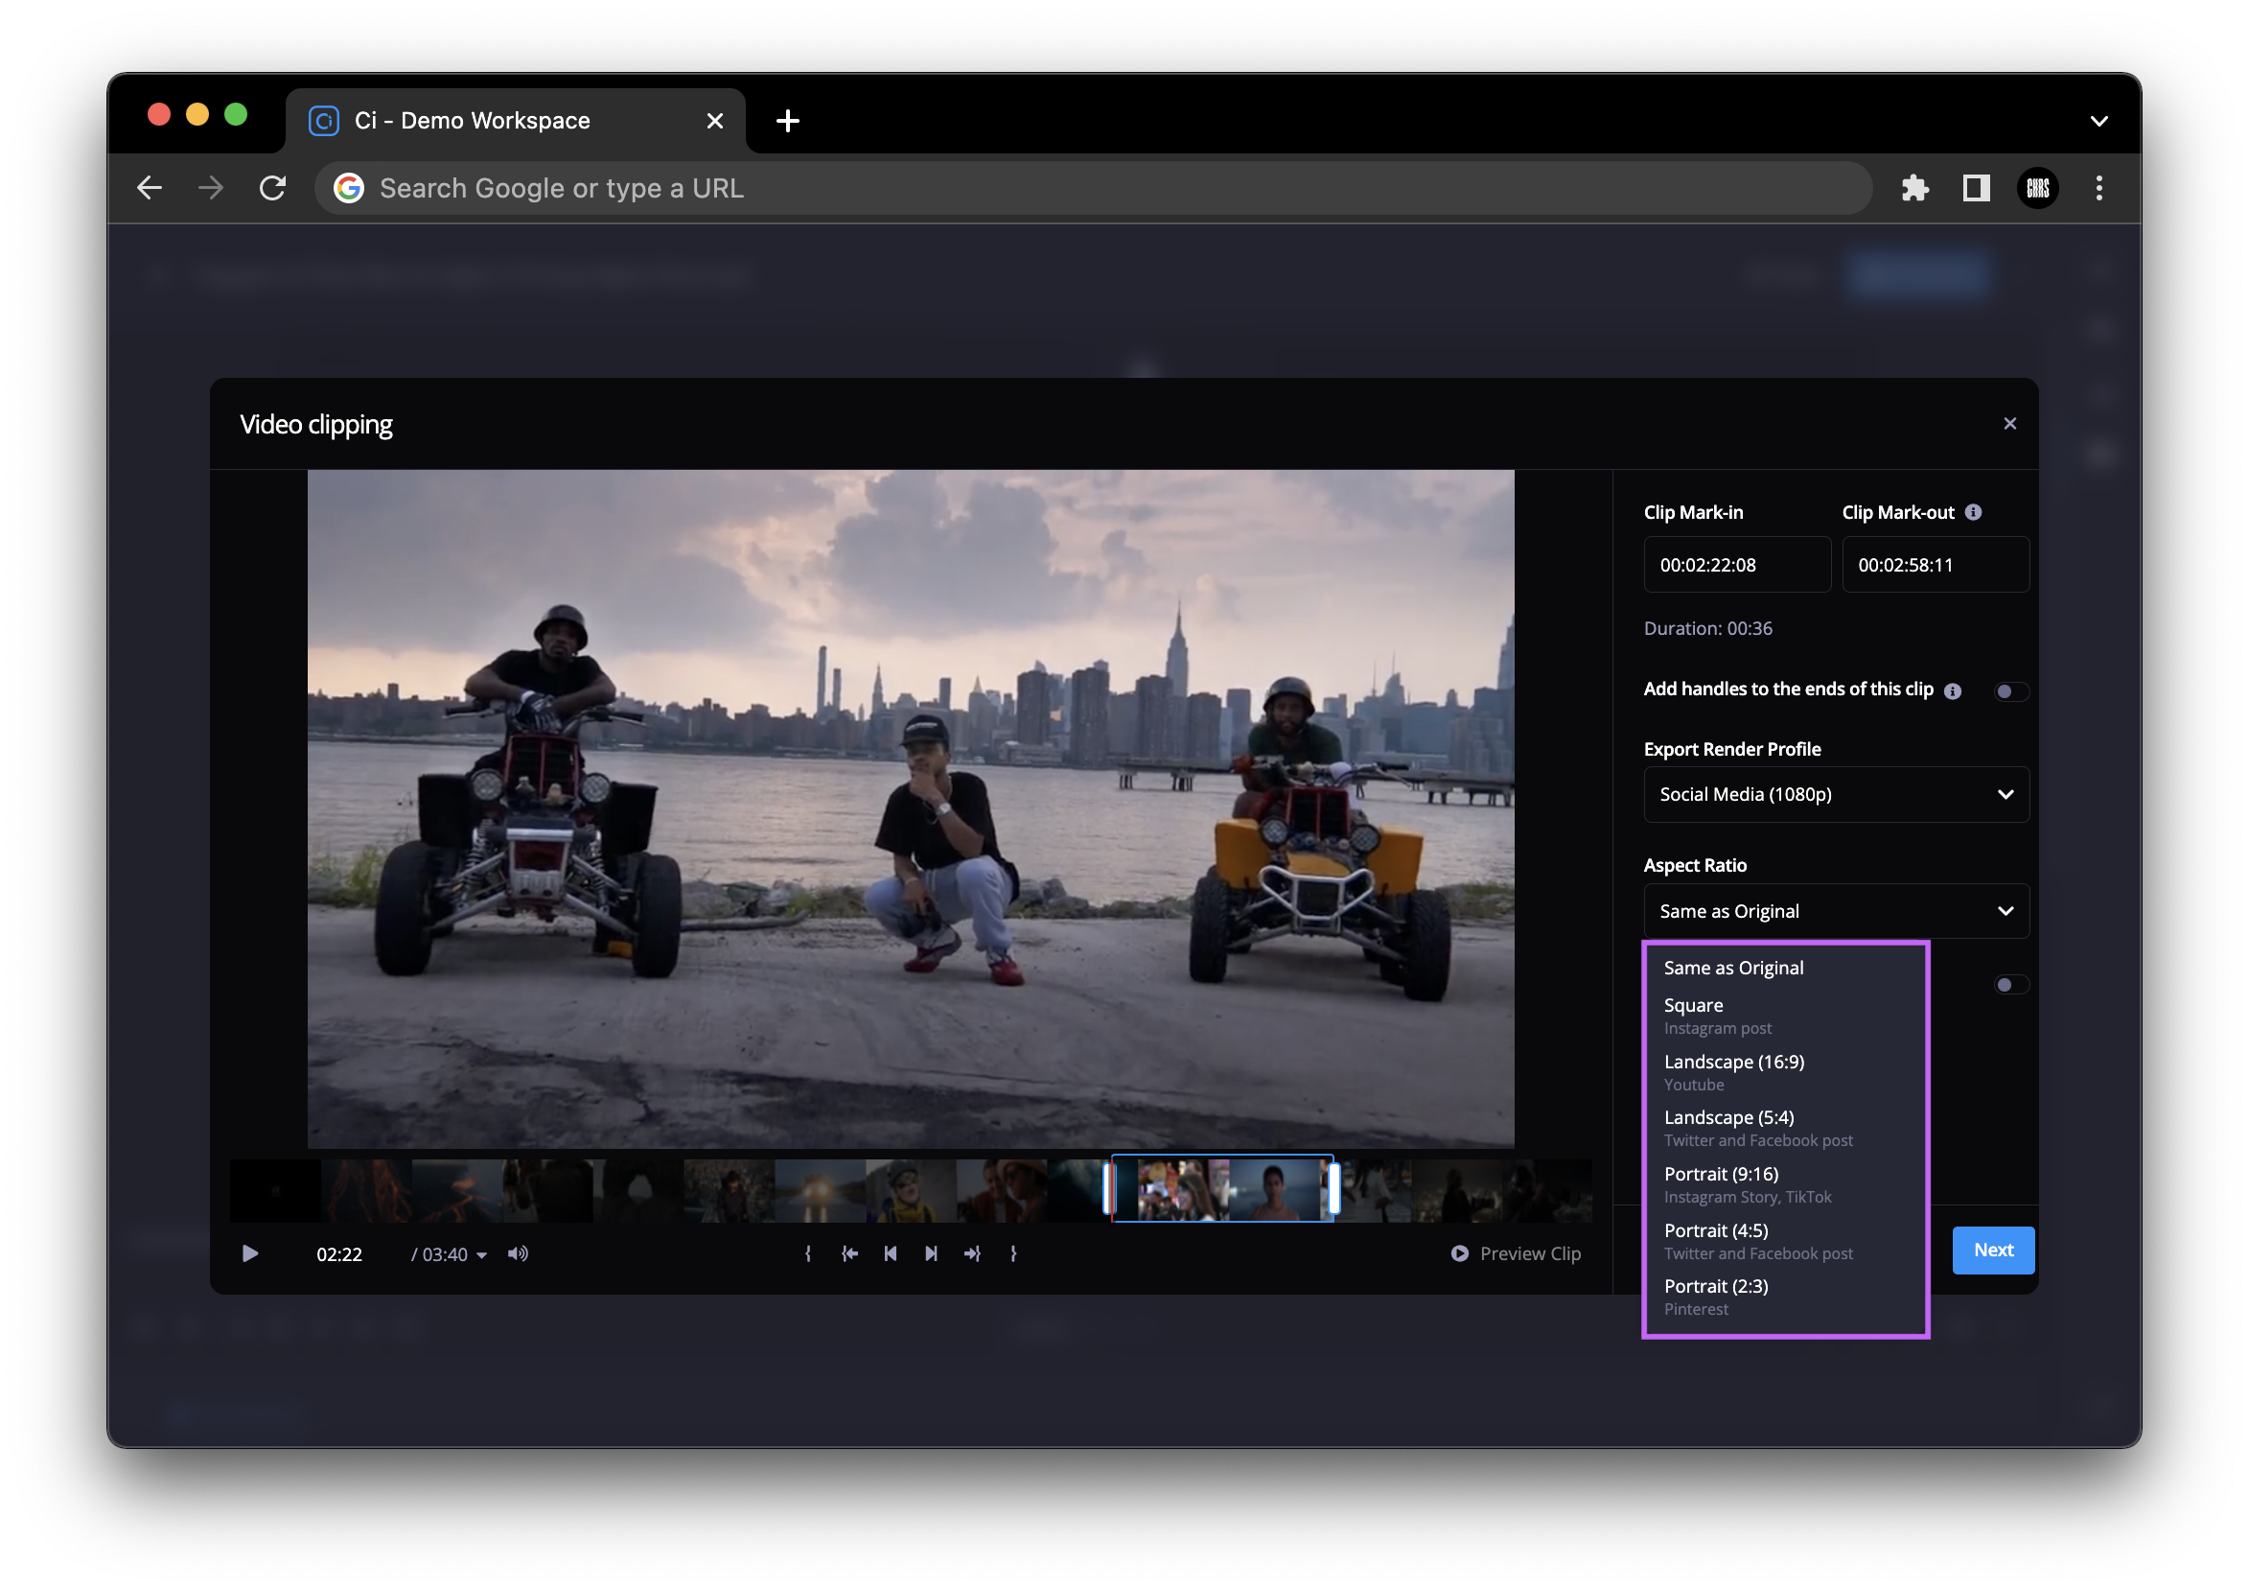Viewport: 2249px width, 1590px height.
Task: Click the right clip handle on the filmstrip
Action: point(1333,1188)
